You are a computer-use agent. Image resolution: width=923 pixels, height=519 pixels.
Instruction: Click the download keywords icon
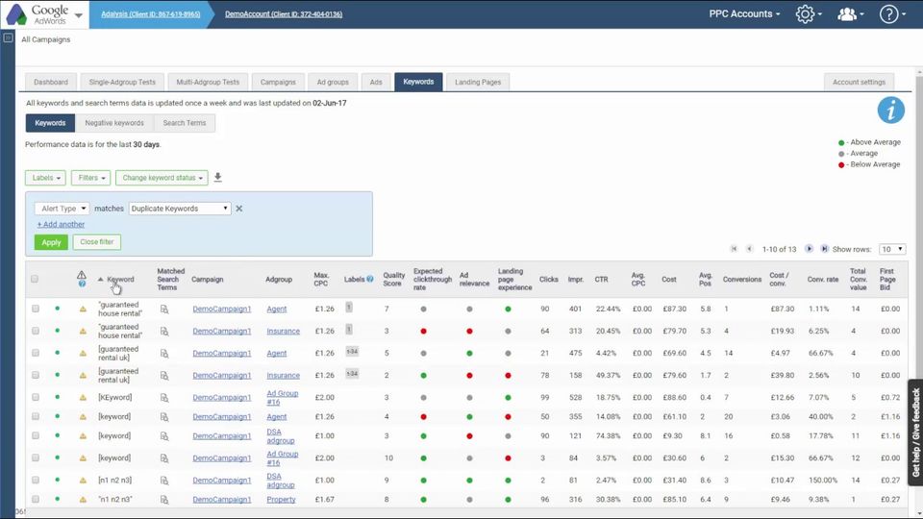click(218, 178)
